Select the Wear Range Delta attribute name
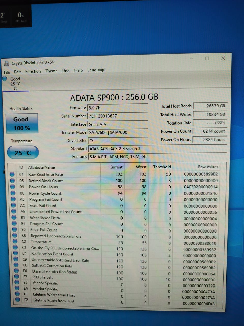244x326 pixels. click(x=45, y=218)
